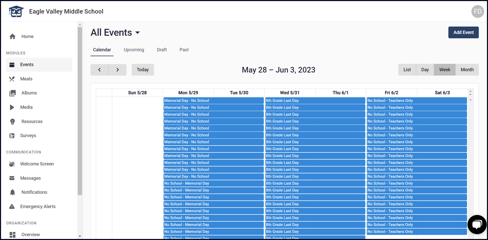Open the first 8th Grade Last Day event

click(315, 101)
